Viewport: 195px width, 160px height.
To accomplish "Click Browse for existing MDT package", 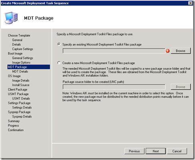I will click(x=181, y=51).
